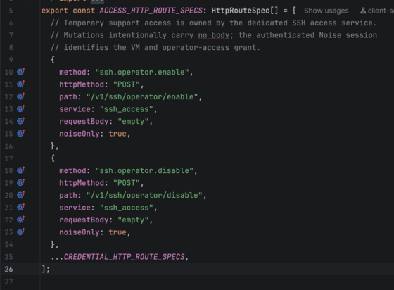Click gutter icon on line 22 requestBody
This screenshot has height=290, width=394.
pos(21,220)
